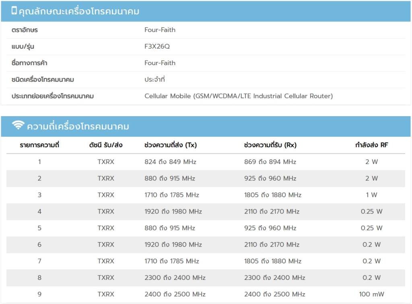Click TXRX in row 3

point(106,195)
